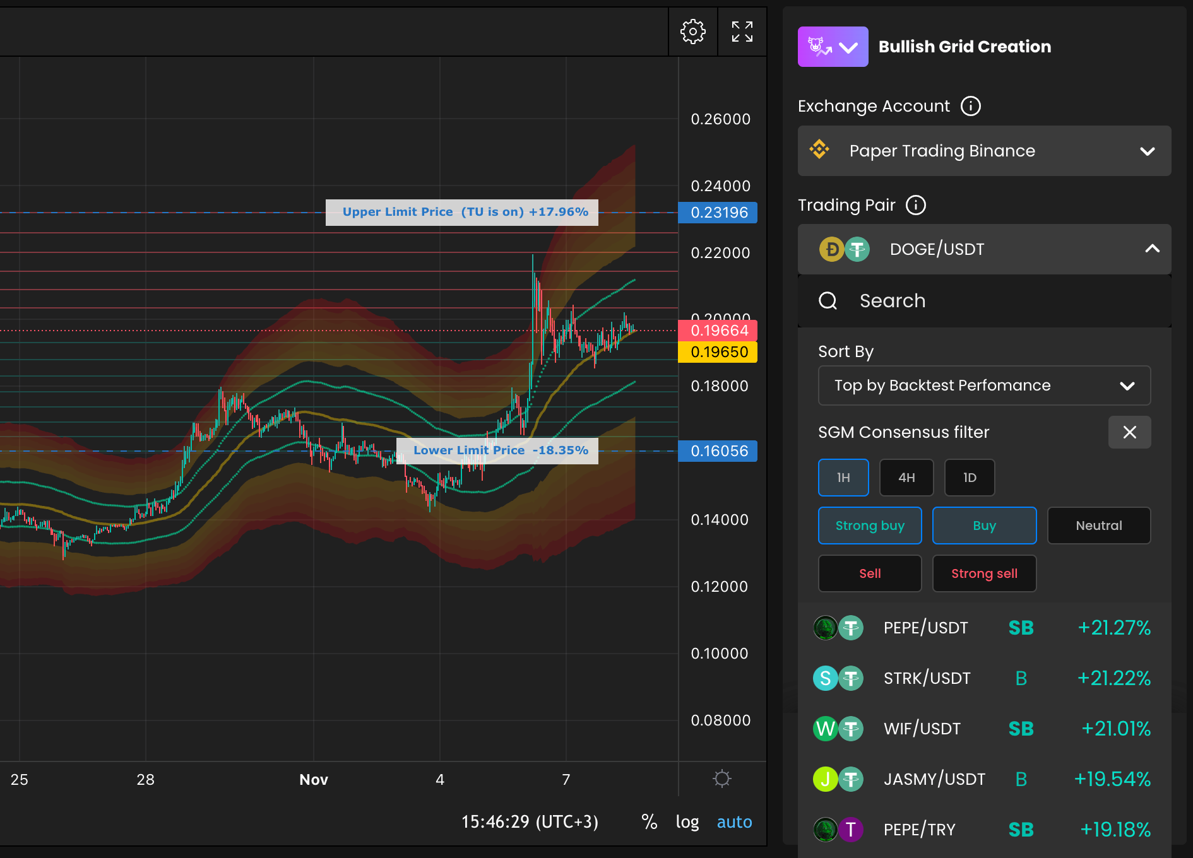The height and width of the screenshot is (858, 1193).
Task: Show Exchange Account info tooltip
Action: click(971, 106)
